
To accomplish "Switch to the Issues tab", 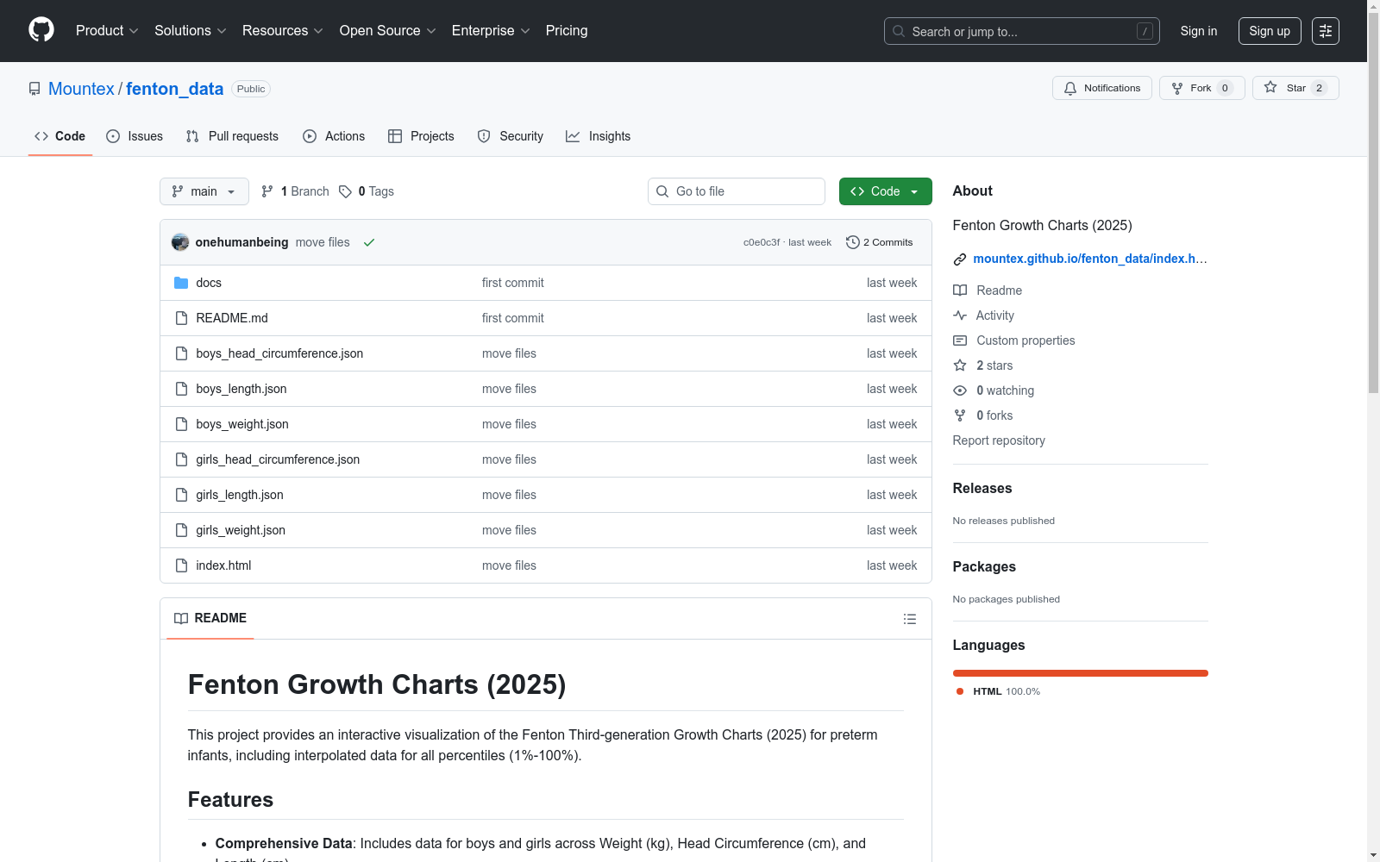I will pyautogui.click(x=135, y=136).
